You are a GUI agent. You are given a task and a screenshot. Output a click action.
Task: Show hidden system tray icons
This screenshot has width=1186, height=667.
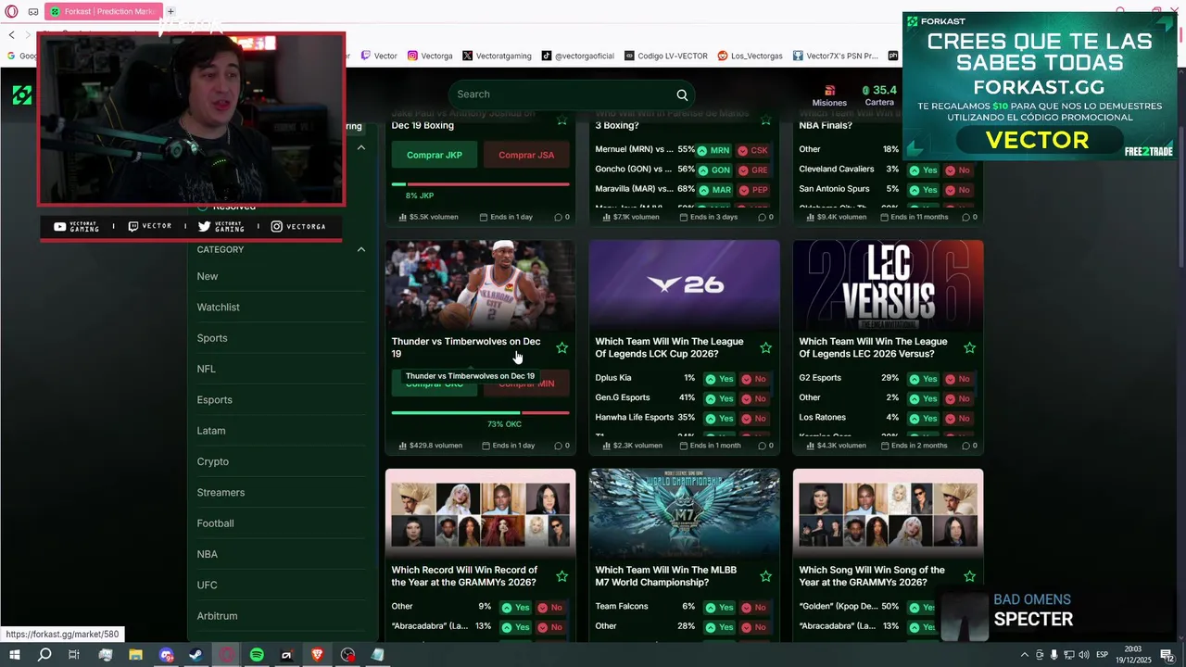click(x=1025, y=655)
